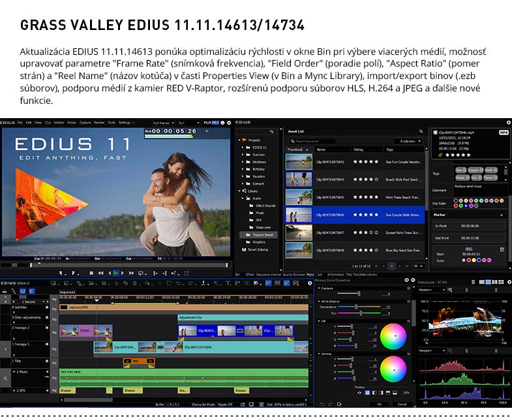Click the search magnifier above the folder tree
The image size is (512, 417).
point(272,131)
